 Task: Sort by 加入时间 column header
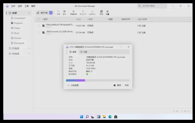pyautogui.click(x=142, y=19)
